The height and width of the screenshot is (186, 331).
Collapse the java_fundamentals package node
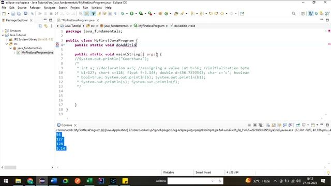click(x=10, y=48)
